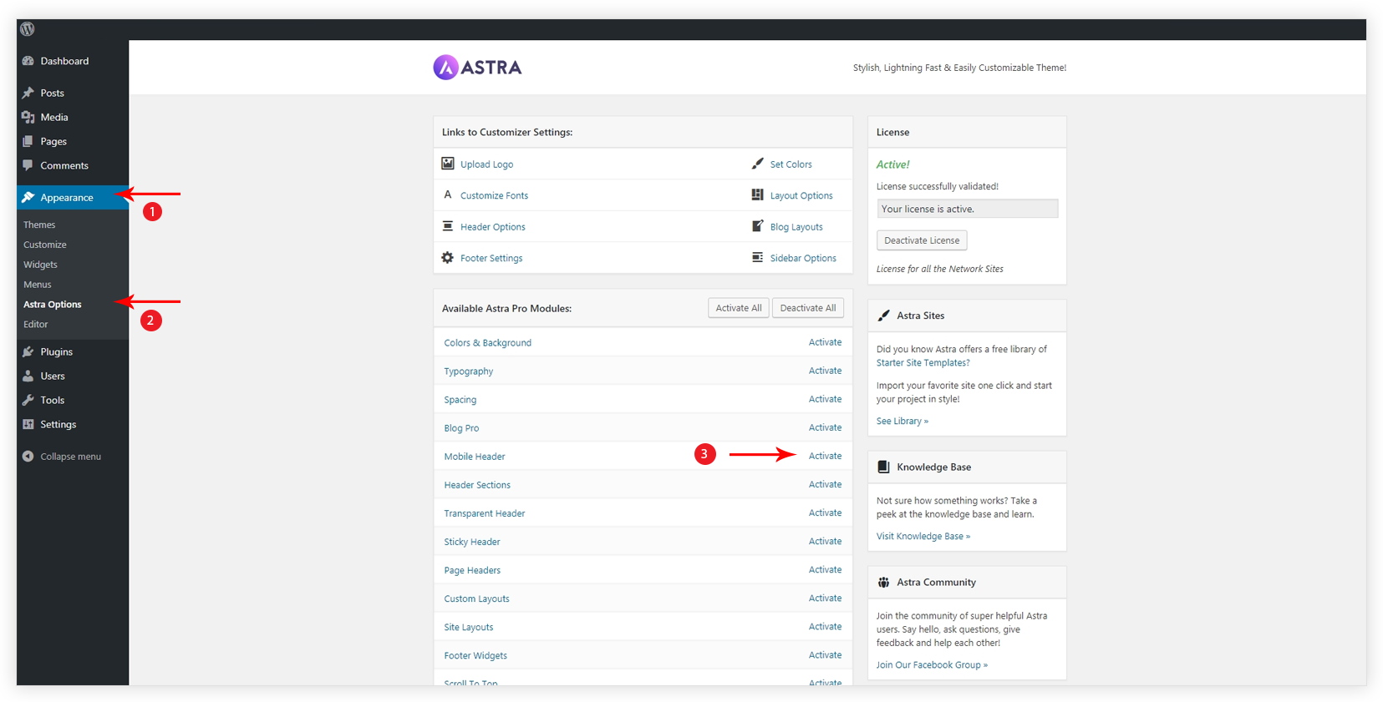Click the Astra logo icon
1383x702 pixels.
445,68
